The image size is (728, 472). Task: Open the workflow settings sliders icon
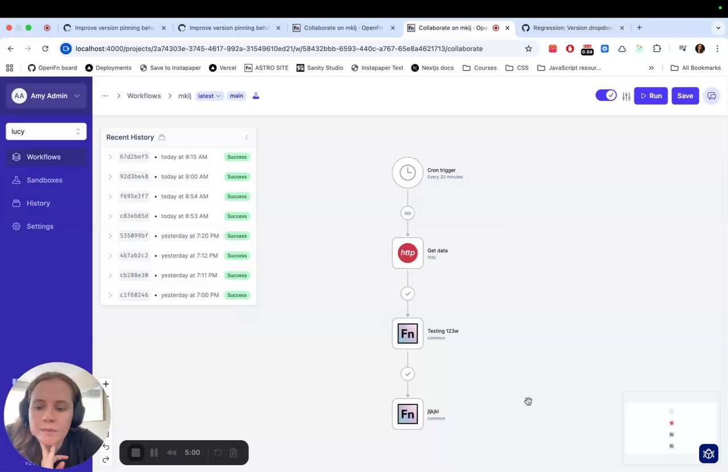pyautogui.click(x=626, y=96)
